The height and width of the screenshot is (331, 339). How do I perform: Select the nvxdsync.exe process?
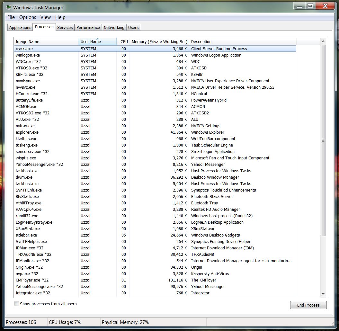155,81
